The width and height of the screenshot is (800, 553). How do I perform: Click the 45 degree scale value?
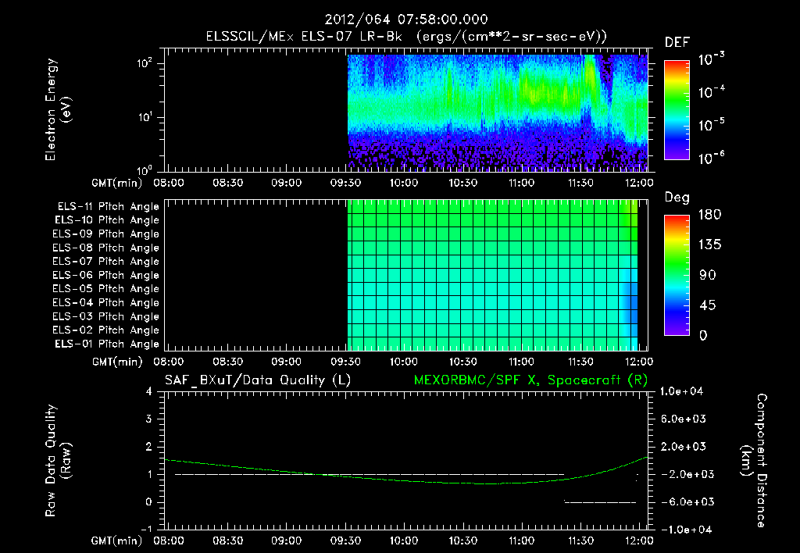tap(708, 305)
